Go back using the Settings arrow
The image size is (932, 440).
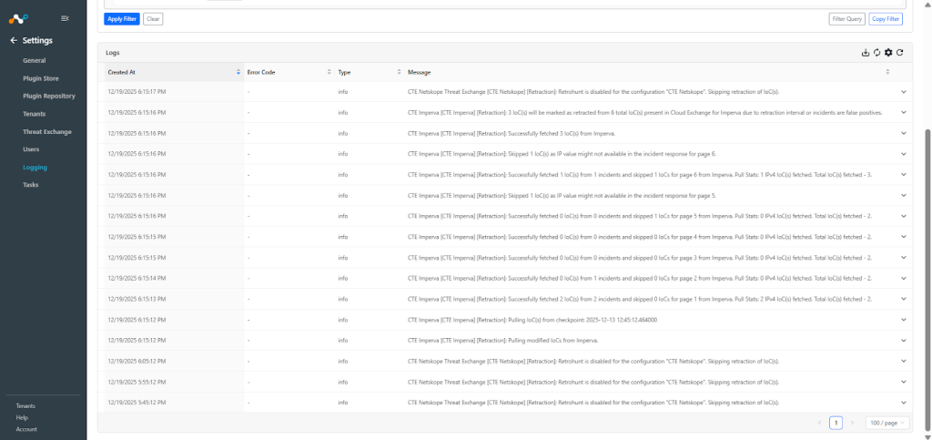click(x=14, y=40)
